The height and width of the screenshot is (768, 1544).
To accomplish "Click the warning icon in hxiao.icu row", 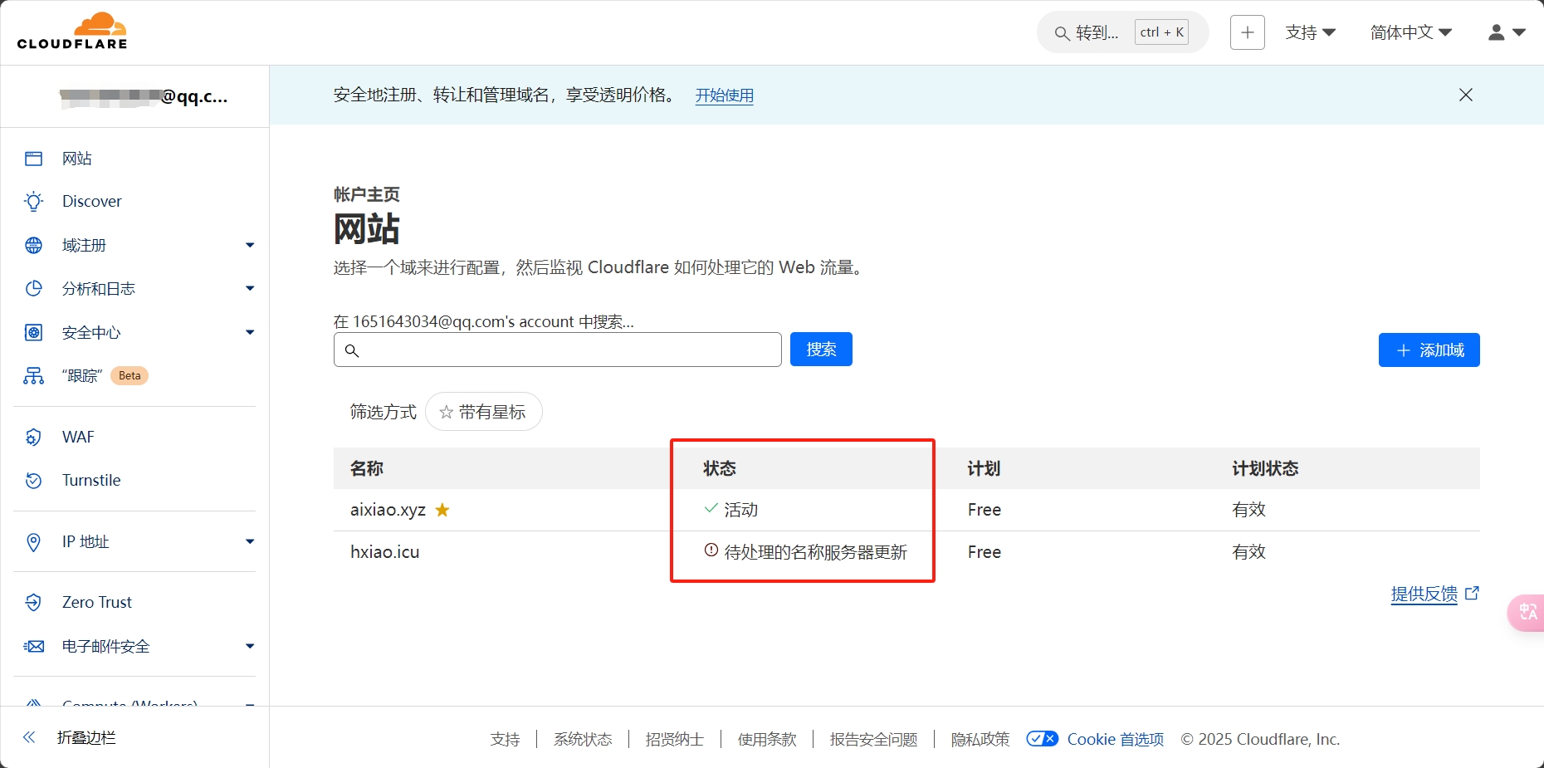I will pos(711,550).
